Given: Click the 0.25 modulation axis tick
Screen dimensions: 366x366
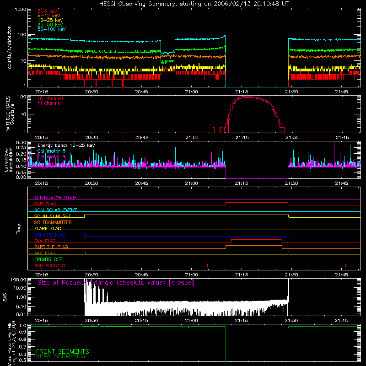Looking at the screenshot, I should [x=21, y=147].
